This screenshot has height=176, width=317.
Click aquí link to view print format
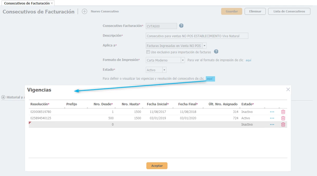point(248,60)
